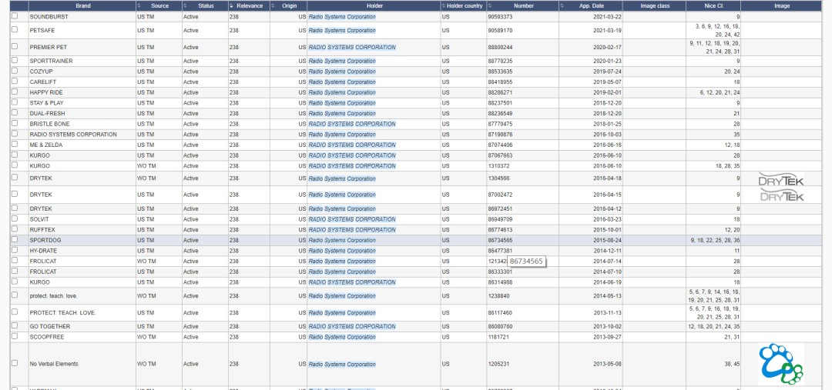Viewport: 832px width, 390px height.
Task: Tick the checkbox for SOUNDBURST
Action: click(x=15, y=16)
